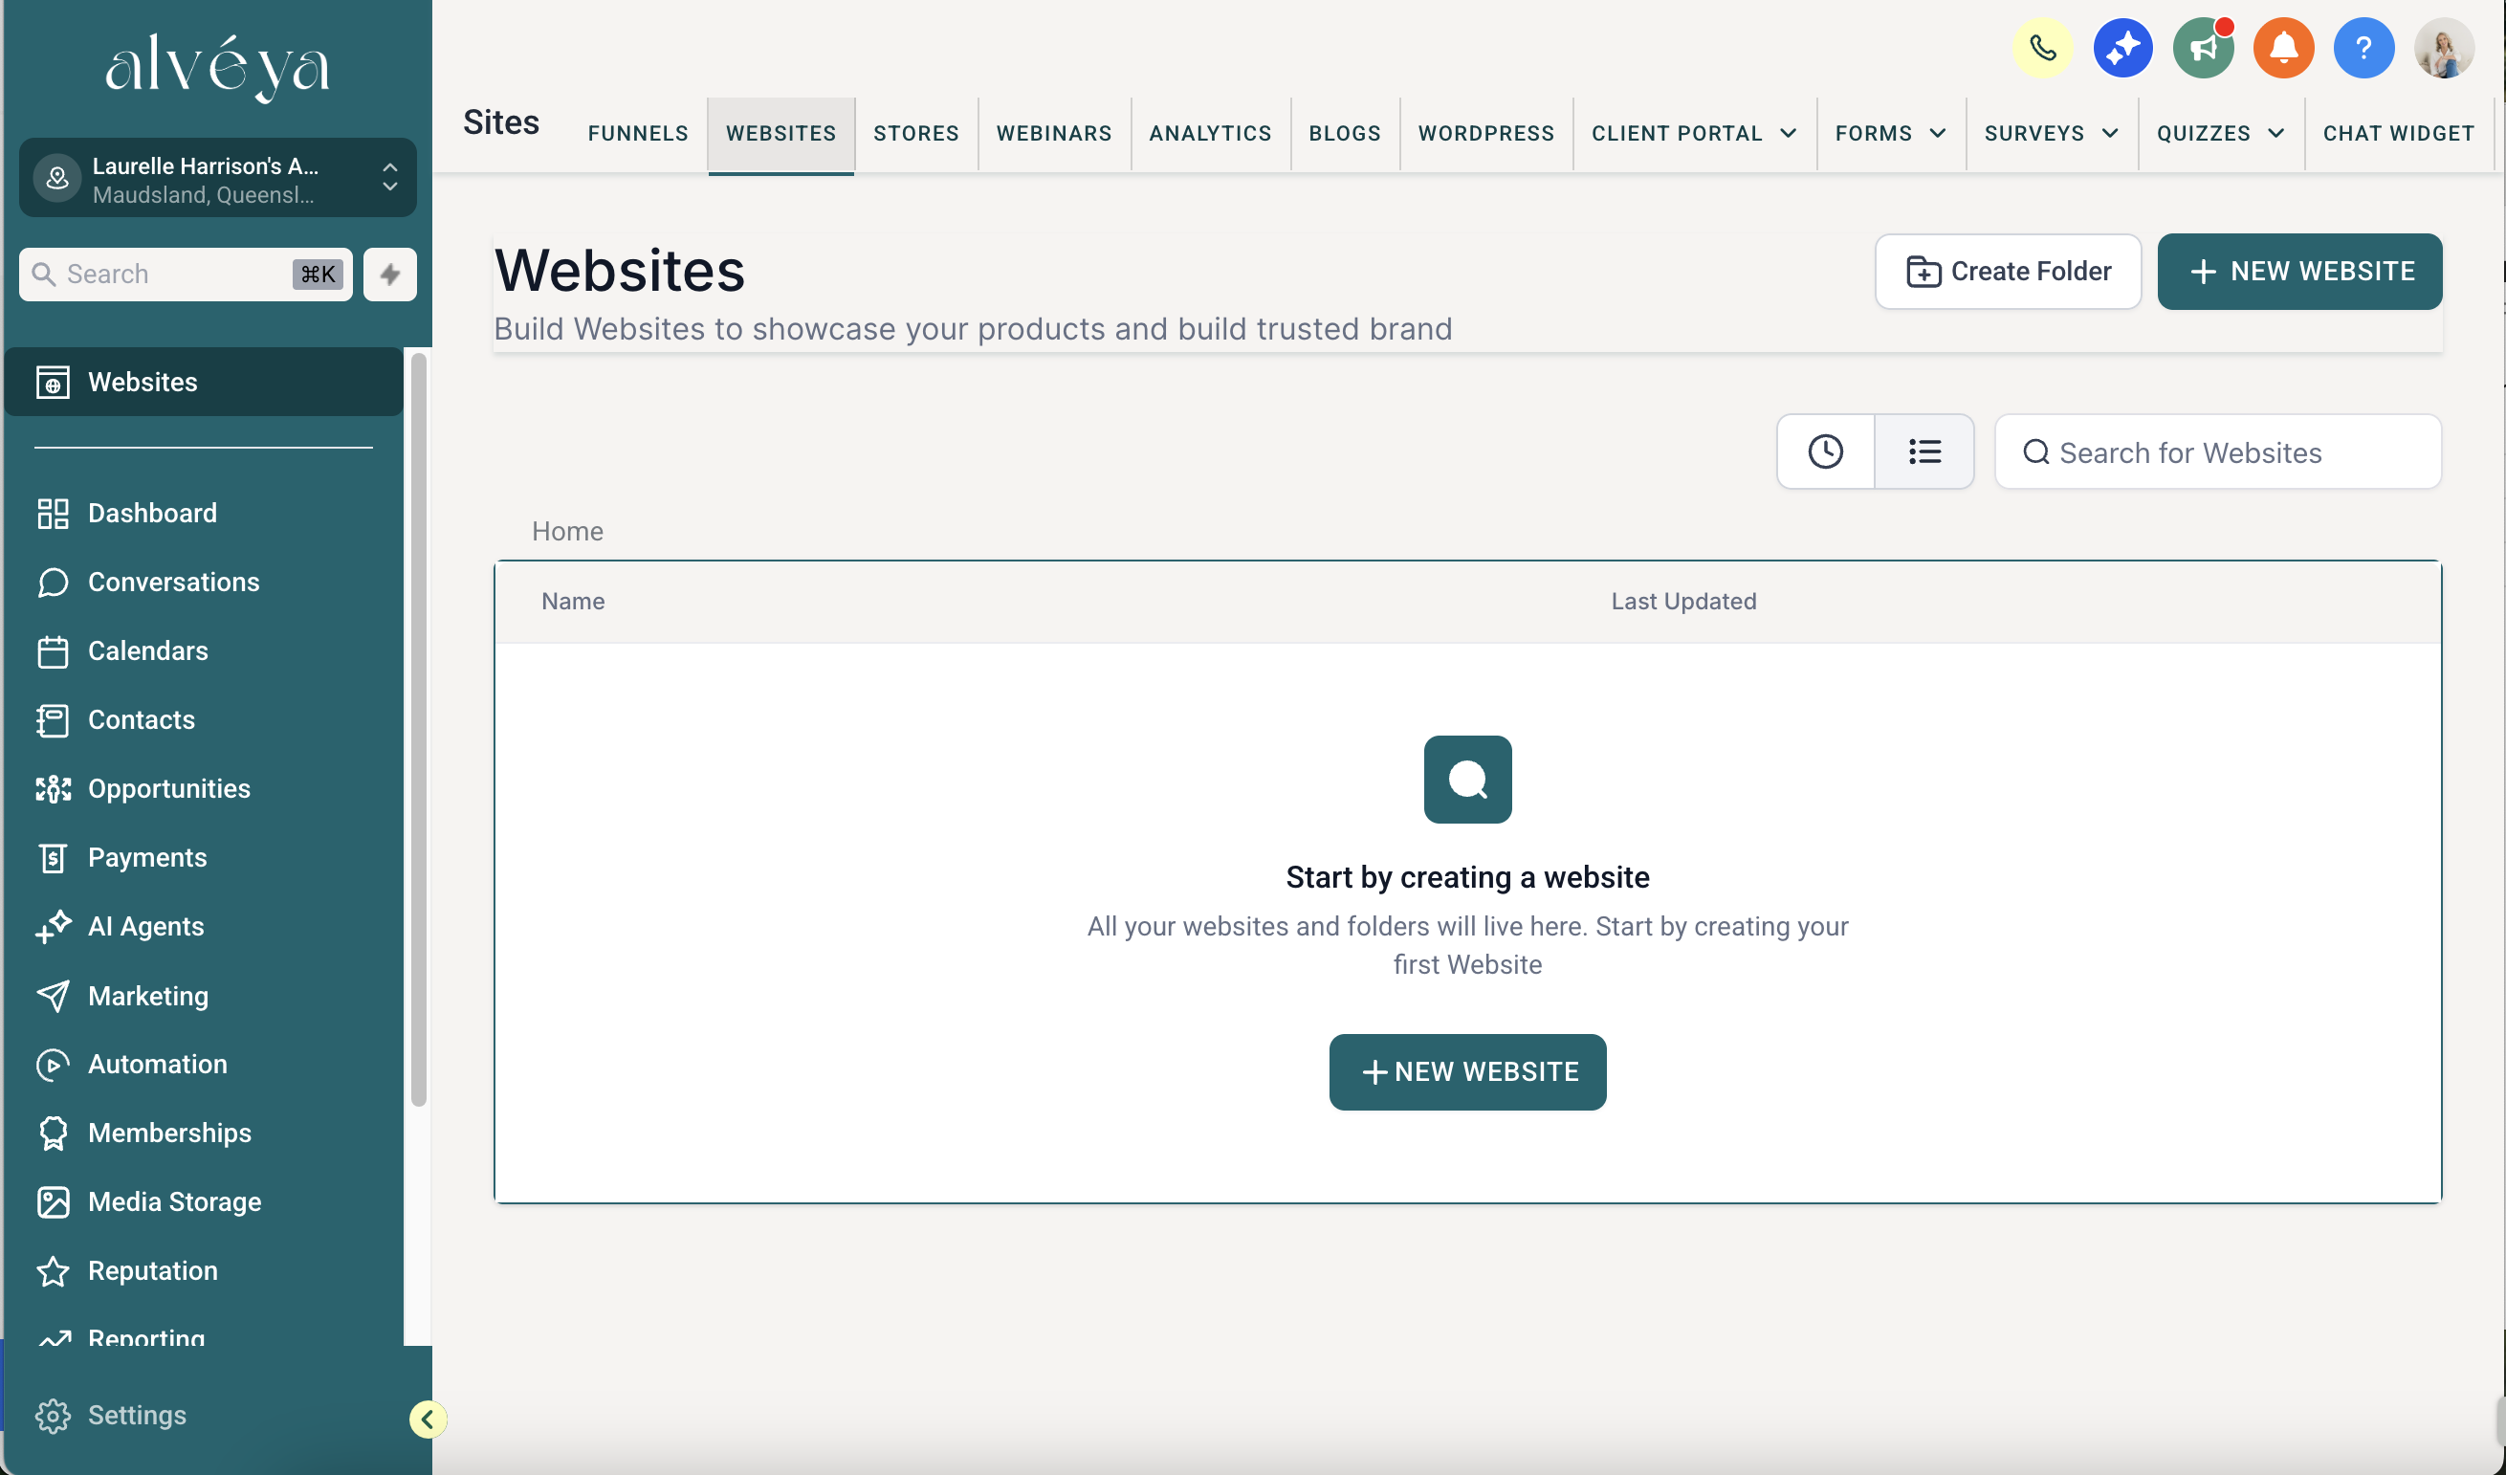Click New Website in the empty state
This screenshot has width=2506, height=1475.
(x=1468, y=1072)
